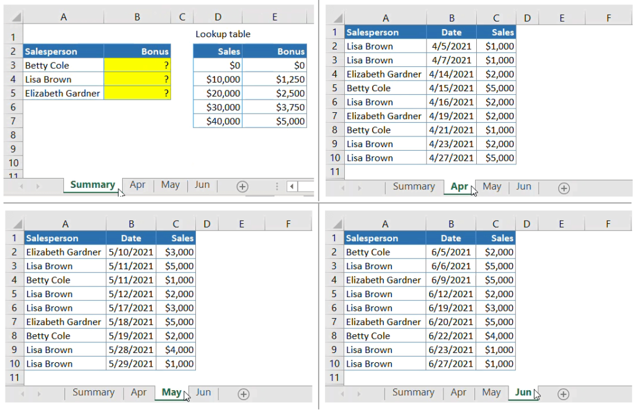This screenshot has width=635, height=410.
Task: Select column E header in Summary pane
Action: (275, 17)
